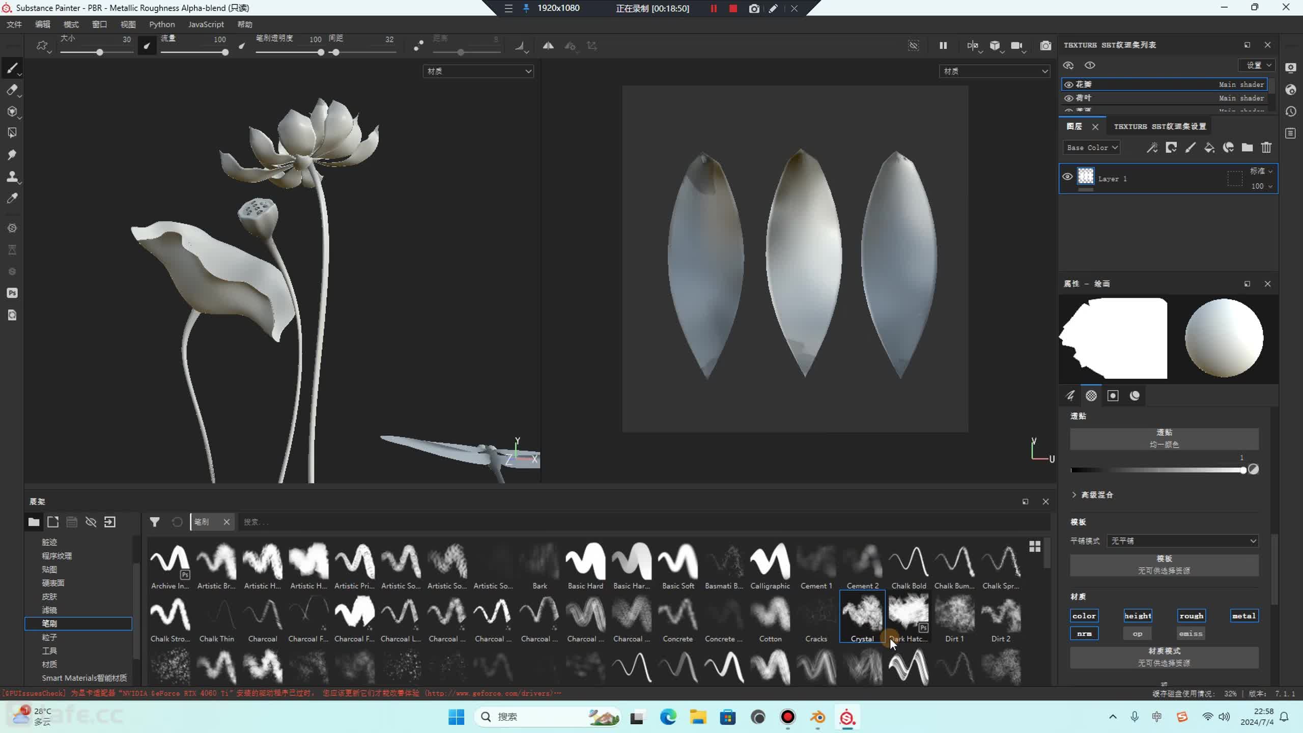Enable the nrm channel

pyautogui.click(x=1084, y=634)
